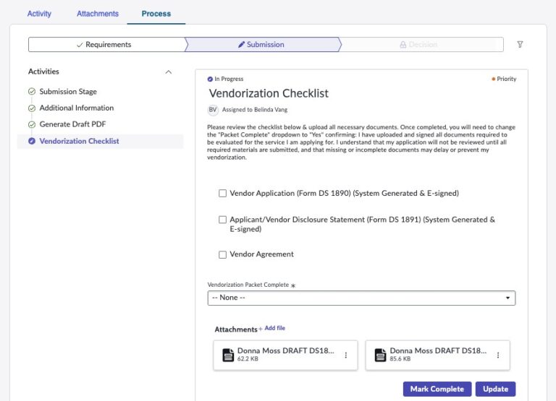Switch to the Attachments tab
This screenshot has height=401, width=556.
coord(98,14)
